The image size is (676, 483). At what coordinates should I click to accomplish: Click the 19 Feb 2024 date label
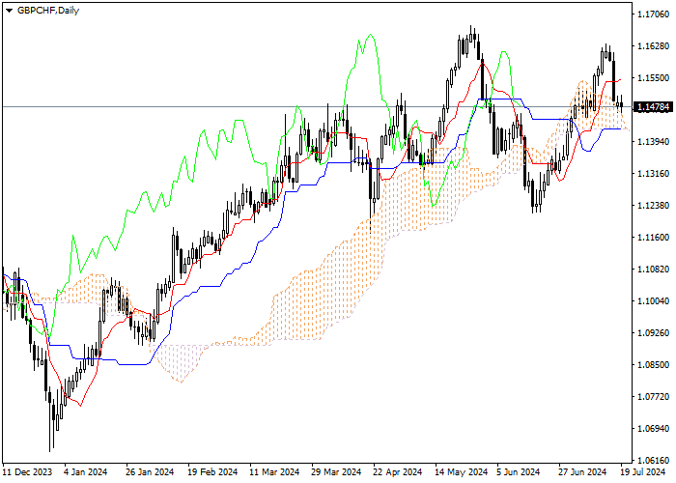(212, 471)
